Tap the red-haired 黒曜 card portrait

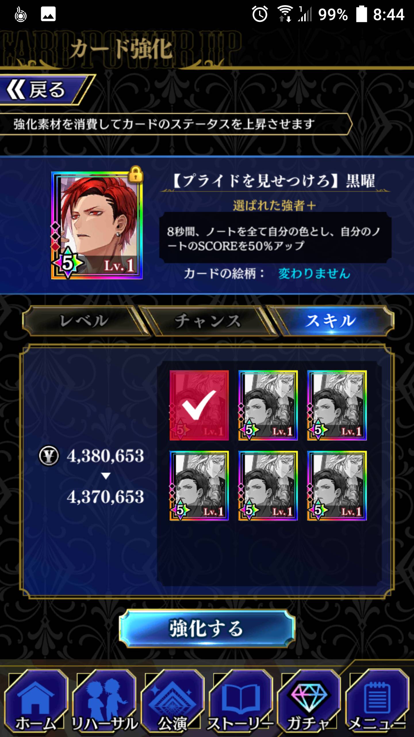[97, 225]
